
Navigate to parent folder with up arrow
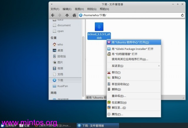[67, 15]
